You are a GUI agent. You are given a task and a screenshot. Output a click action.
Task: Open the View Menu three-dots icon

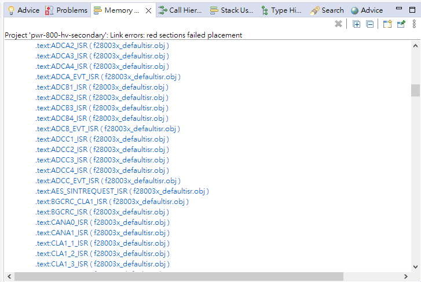coord(414,24)
